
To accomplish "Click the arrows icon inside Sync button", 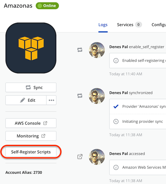I will coord(28,87).
